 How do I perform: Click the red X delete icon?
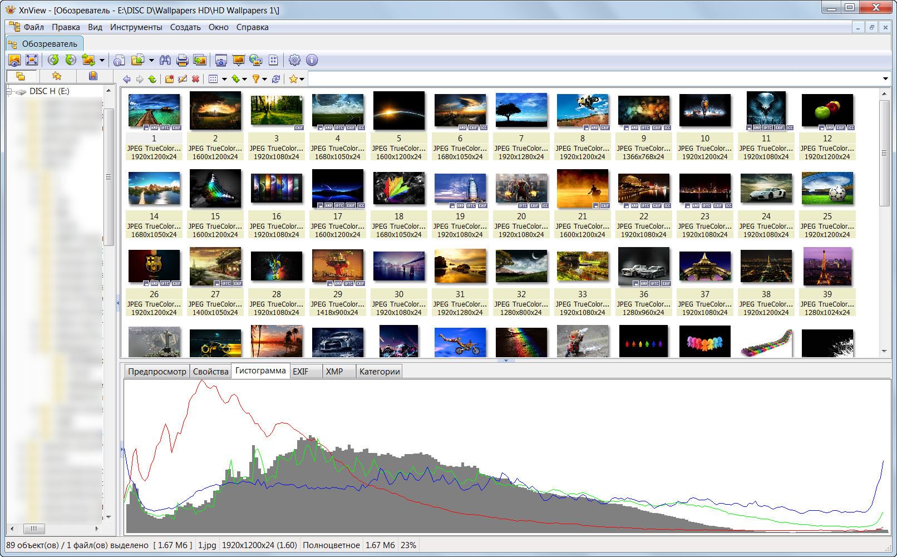pos(195,79)
